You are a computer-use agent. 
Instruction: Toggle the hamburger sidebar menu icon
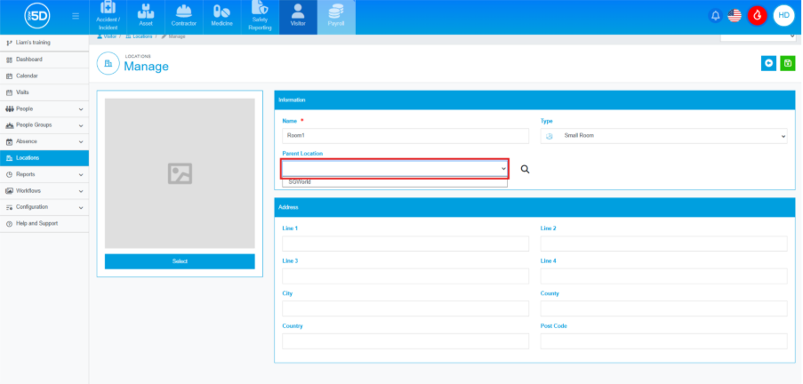[x=76, y=16]
